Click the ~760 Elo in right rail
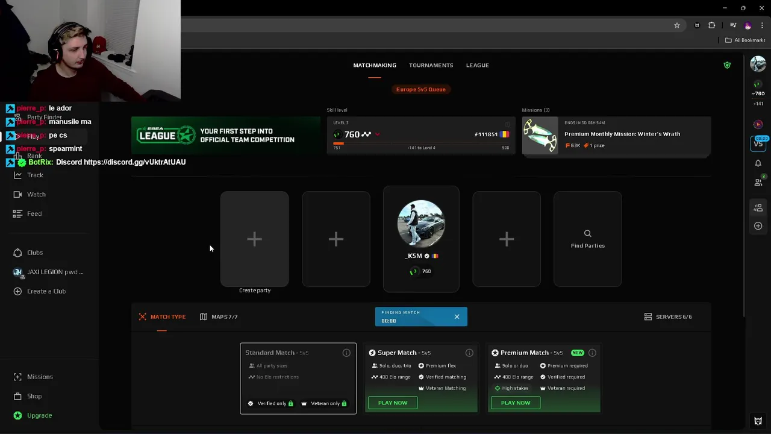This screenshot has height=434, width=771. 758,93
